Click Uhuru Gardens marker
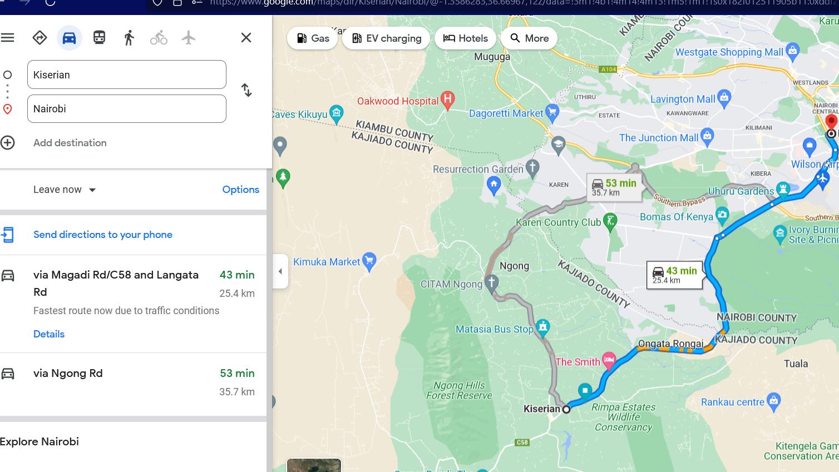Image resolution: width=839 pixels, height=472 pixels. point(783,190)
